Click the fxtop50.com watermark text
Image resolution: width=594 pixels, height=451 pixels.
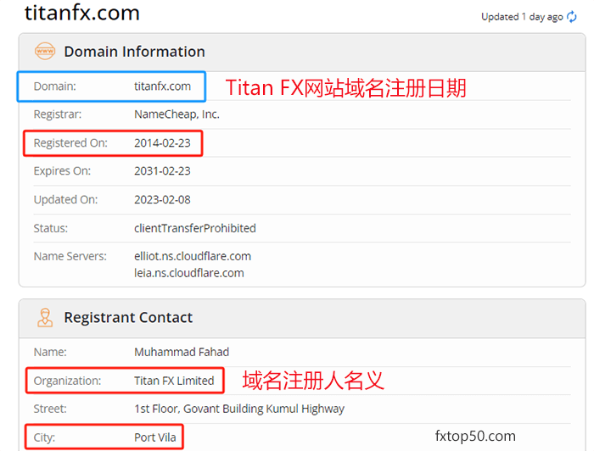475,436
